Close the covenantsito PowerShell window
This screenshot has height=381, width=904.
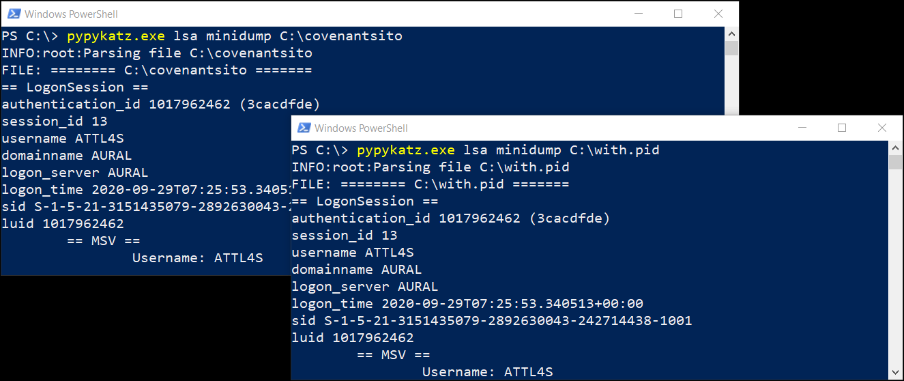click(718, 14)
